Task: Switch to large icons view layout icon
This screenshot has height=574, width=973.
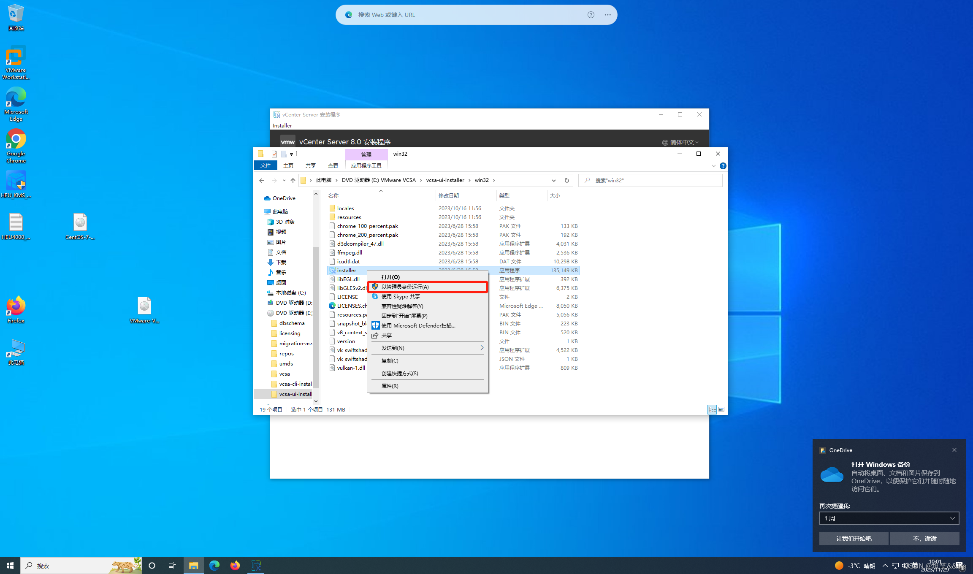Action: point(721,409)
